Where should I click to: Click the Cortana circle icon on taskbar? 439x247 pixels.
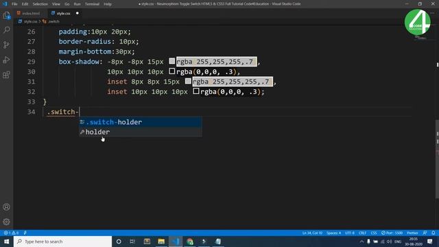[x=119, y=242]
